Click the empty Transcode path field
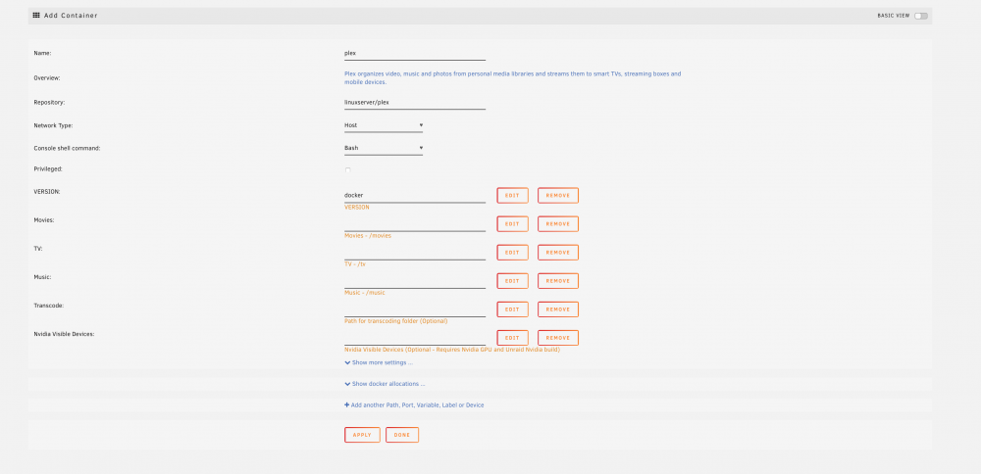 [415, 309]
